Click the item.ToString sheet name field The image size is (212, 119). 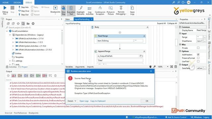(115, 41)
